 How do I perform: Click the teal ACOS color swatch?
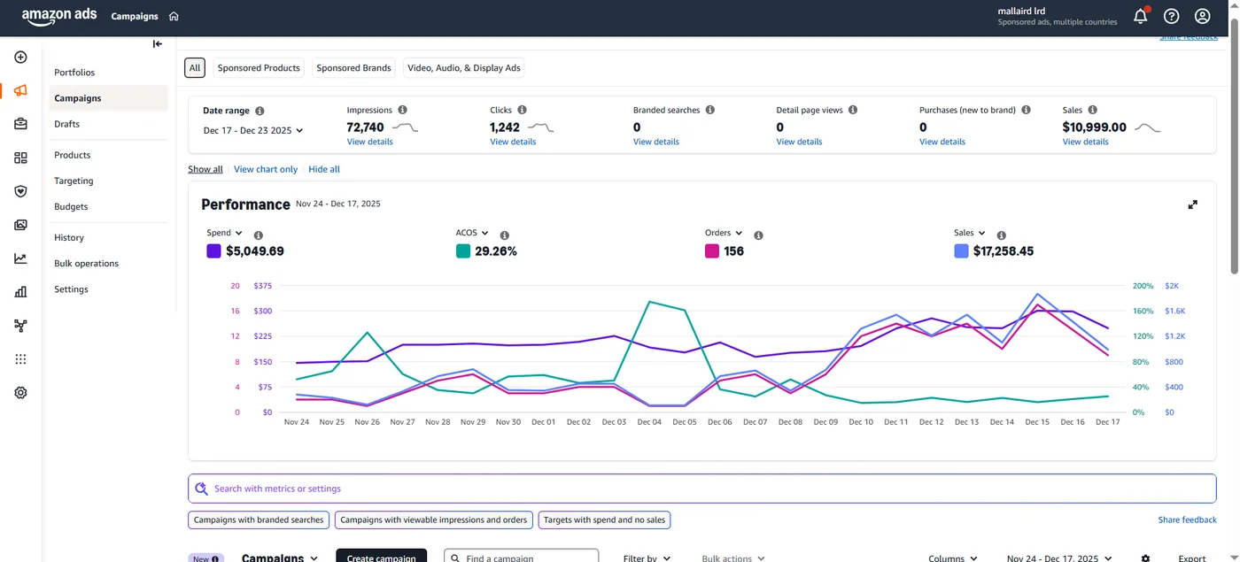coord(463,251)
